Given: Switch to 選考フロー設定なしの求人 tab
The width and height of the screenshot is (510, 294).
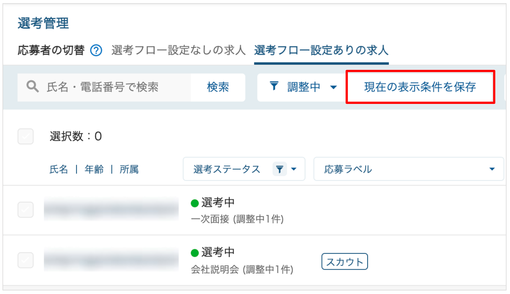Looking at the screenshot, I should (x=178, y=50).
